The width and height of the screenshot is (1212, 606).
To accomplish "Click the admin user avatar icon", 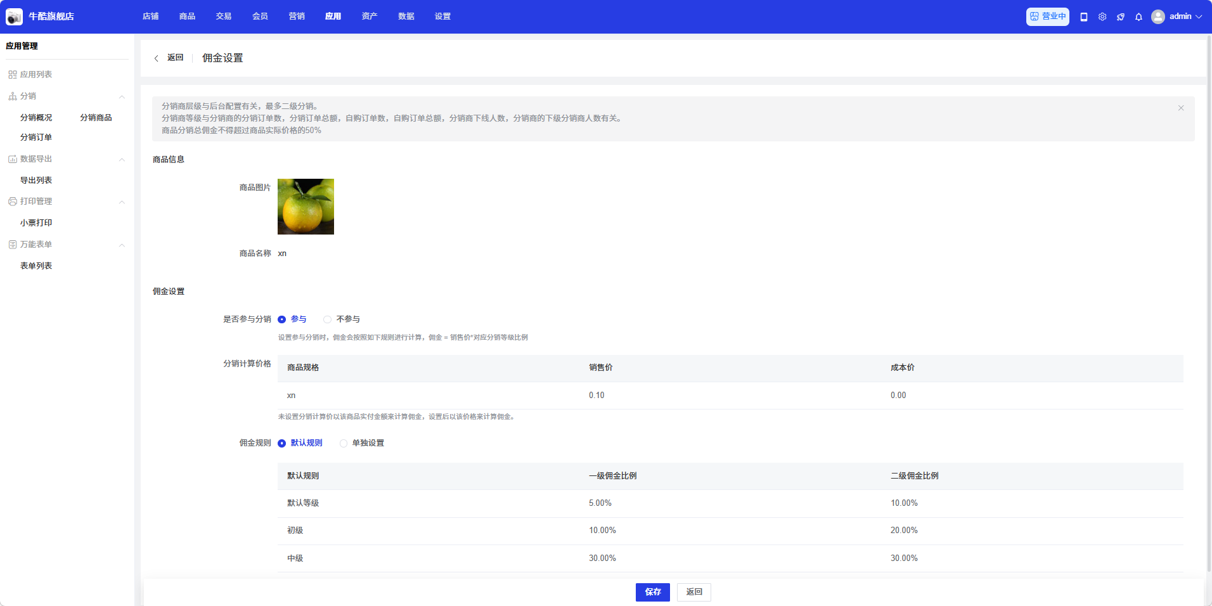I will click(x=1158, y=16).
